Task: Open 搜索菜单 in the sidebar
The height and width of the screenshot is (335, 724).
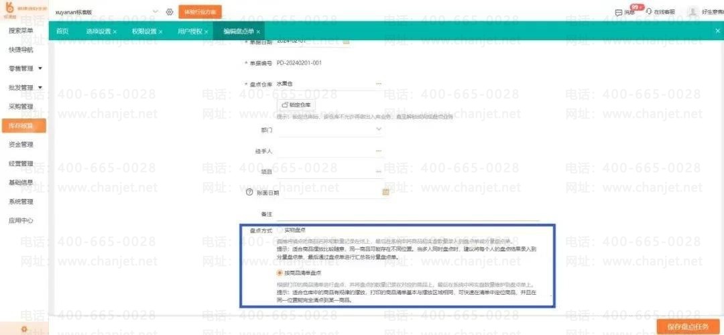Action: [x=21, y=30]
